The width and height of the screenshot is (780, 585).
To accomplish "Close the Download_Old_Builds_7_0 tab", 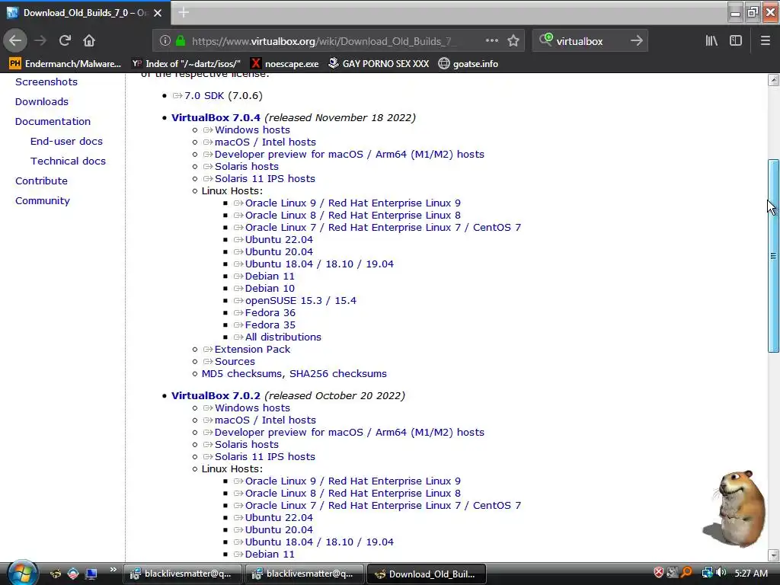I will pos(158,13).
